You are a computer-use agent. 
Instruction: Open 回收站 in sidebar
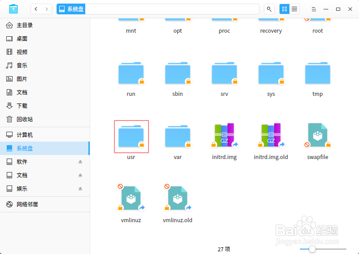point(44,119)
